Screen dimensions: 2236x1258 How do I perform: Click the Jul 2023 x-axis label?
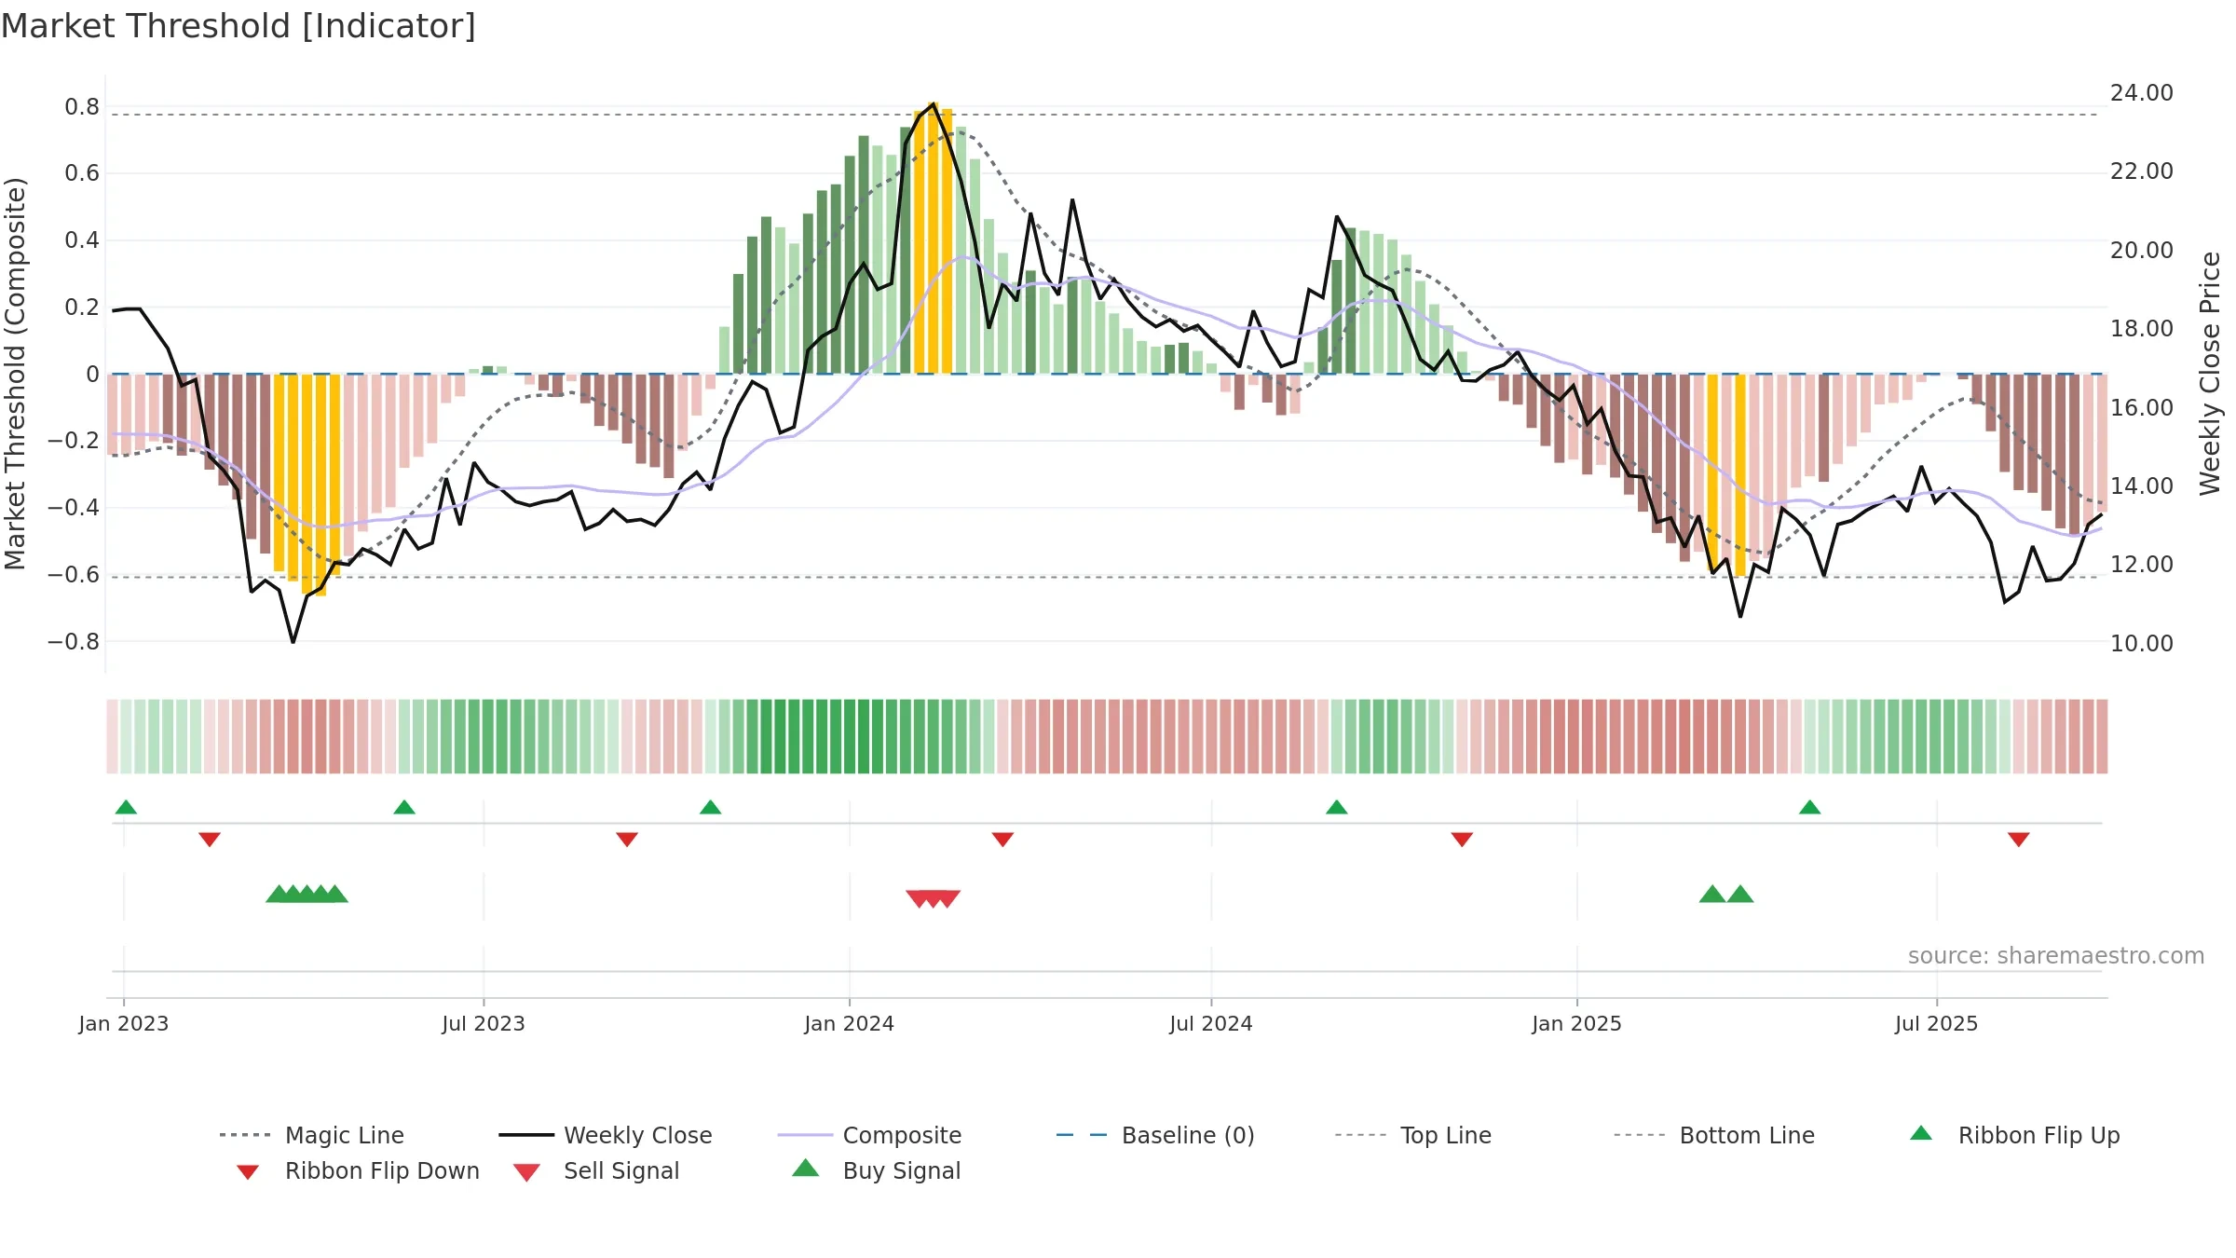point(484,1023)
